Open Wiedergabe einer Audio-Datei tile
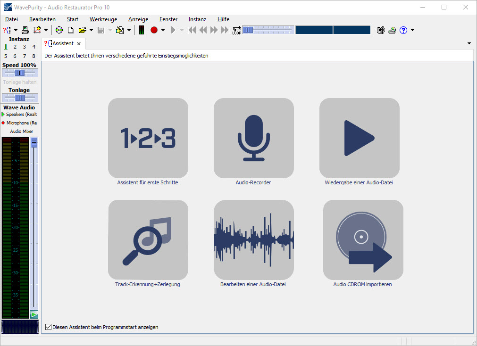The image size is (477, 346). 359,138
